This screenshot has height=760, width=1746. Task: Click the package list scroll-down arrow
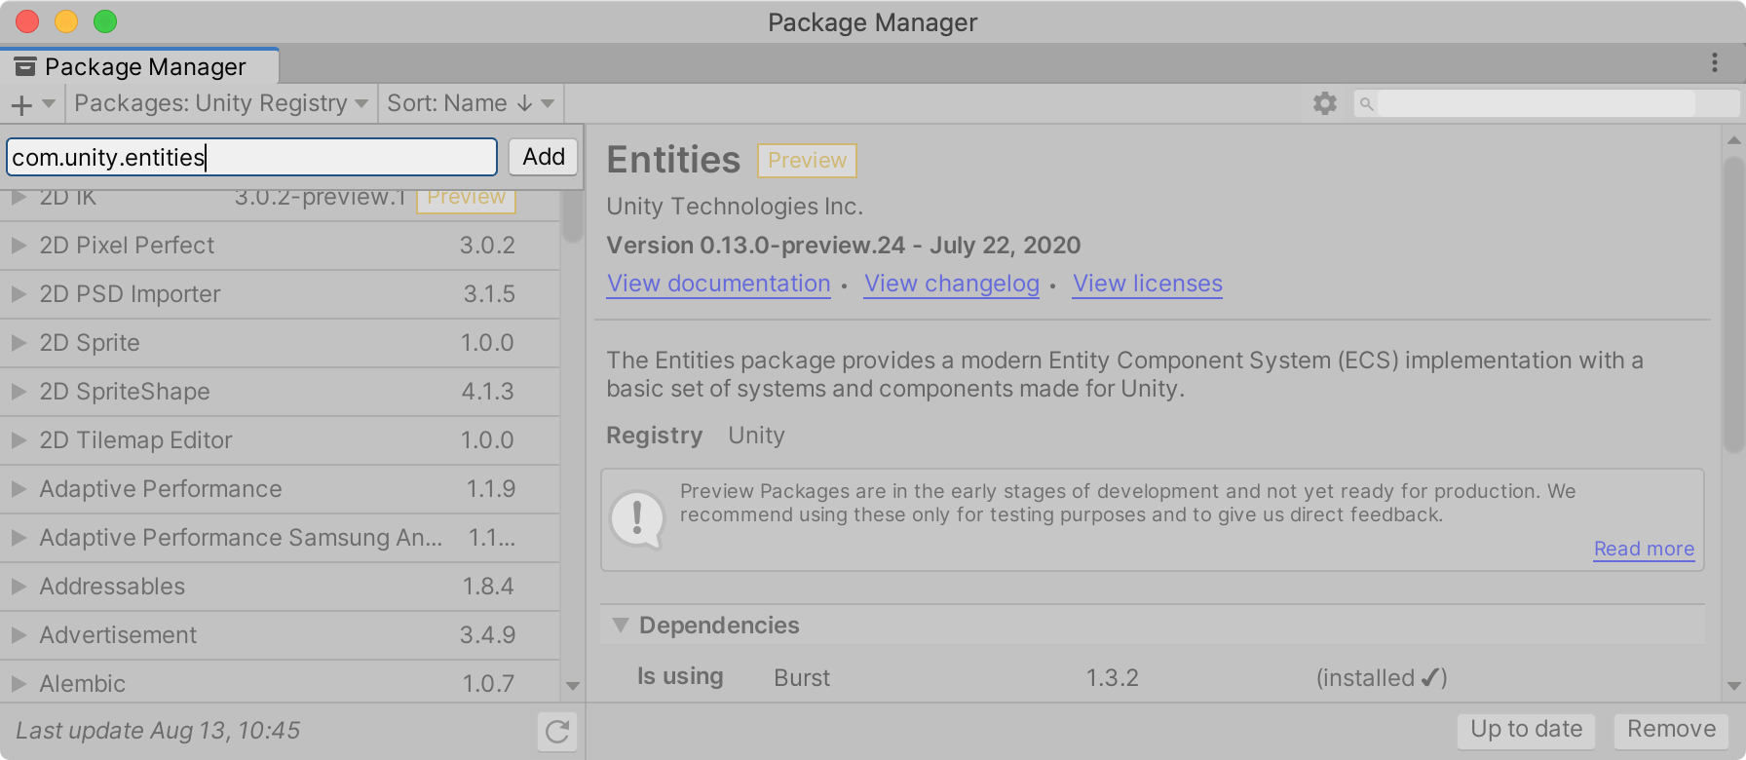(x=573, y=686)
